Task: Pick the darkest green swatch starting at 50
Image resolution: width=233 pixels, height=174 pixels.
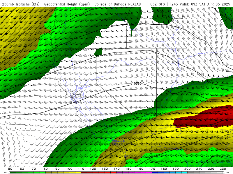Action: tap(13, 173)
